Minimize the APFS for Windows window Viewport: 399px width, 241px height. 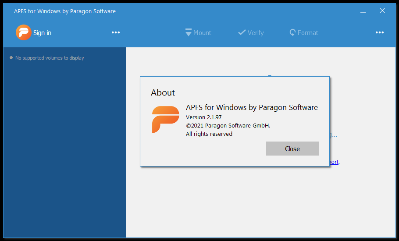(363, 11)
